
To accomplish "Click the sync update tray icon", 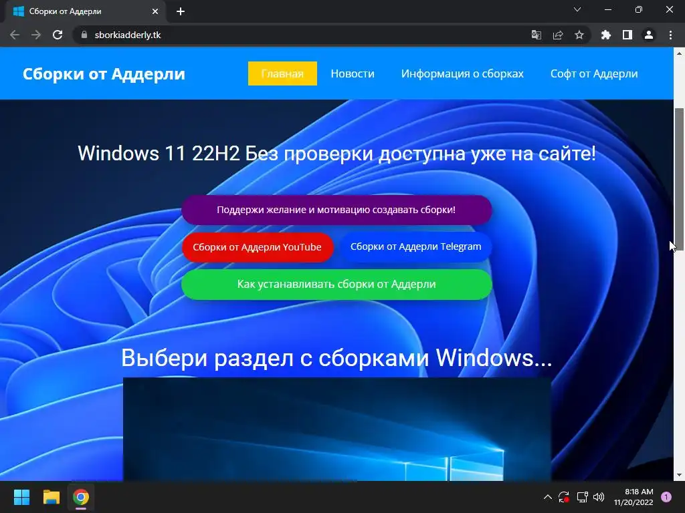I will 564,497.
